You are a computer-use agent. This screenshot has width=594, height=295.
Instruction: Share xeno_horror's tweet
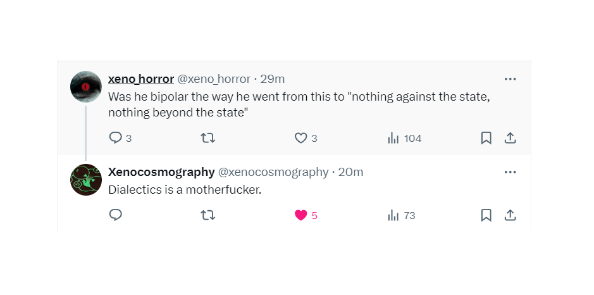click(x=510, y=138)
